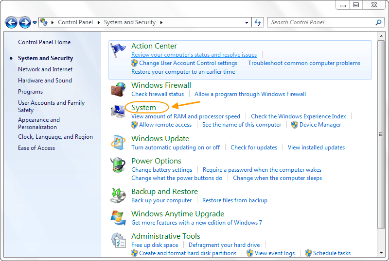Click View amount of RAM and processor speed
Image resolution: width=389 pixels, height=261 pixels.
(x=186, y=116)
